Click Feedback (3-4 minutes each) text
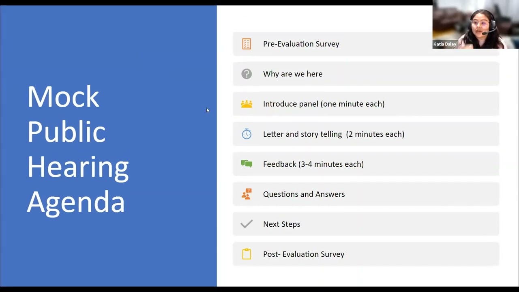519x292 pixels. tap(313, 164)
